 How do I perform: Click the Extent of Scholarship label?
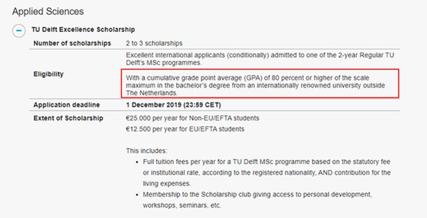pos(68,118)
